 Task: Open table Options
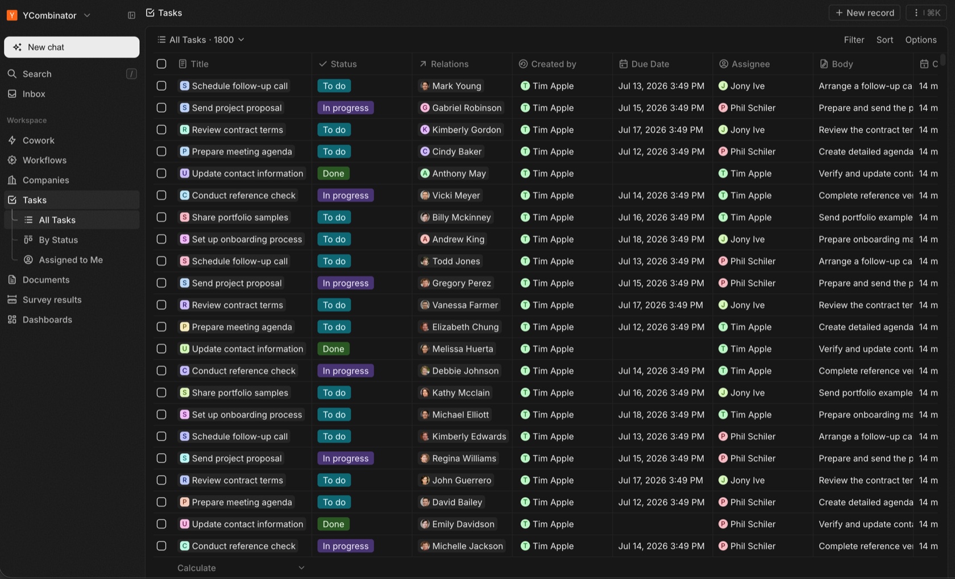point(921,40)
